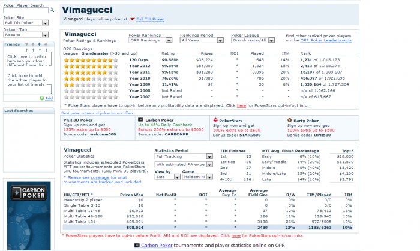Click the Party Poker offer title
This screenshot has width=420, height=251.
[x=306, y=120]
